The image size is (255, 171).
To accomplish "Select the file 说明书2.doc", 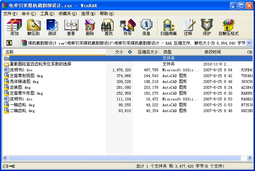I will pos(21,70).
